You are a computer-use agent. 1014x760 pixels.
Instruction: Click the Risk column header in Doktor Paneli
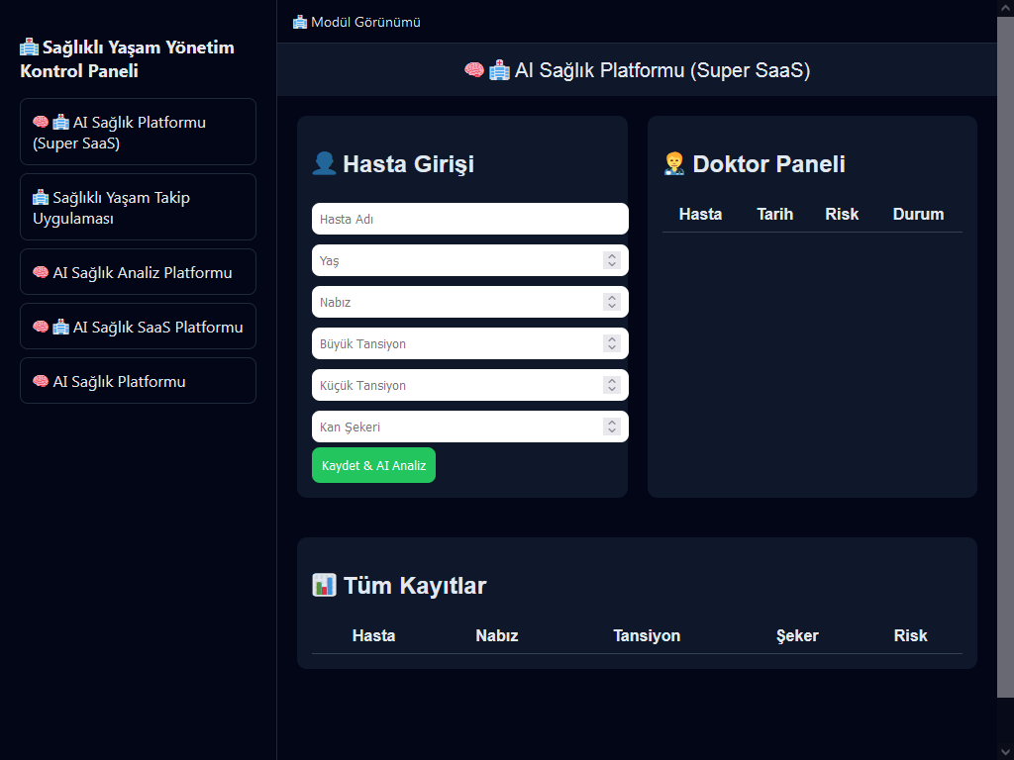pyautogui.click(x=842, y=214)
